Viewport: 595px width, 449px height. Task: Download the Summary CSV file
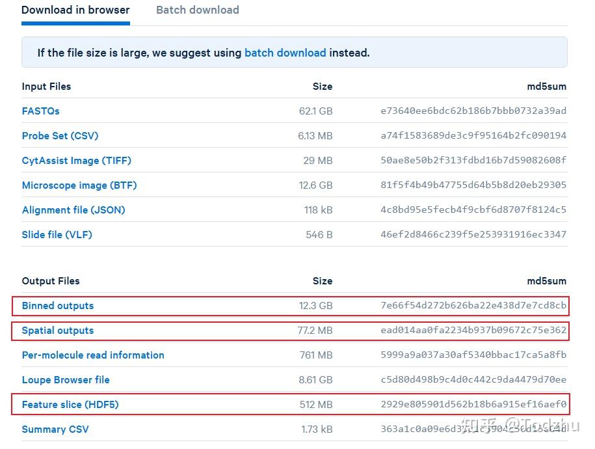[x=55, y=429]
